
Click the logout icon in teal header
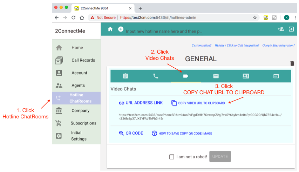pos(291,29)
